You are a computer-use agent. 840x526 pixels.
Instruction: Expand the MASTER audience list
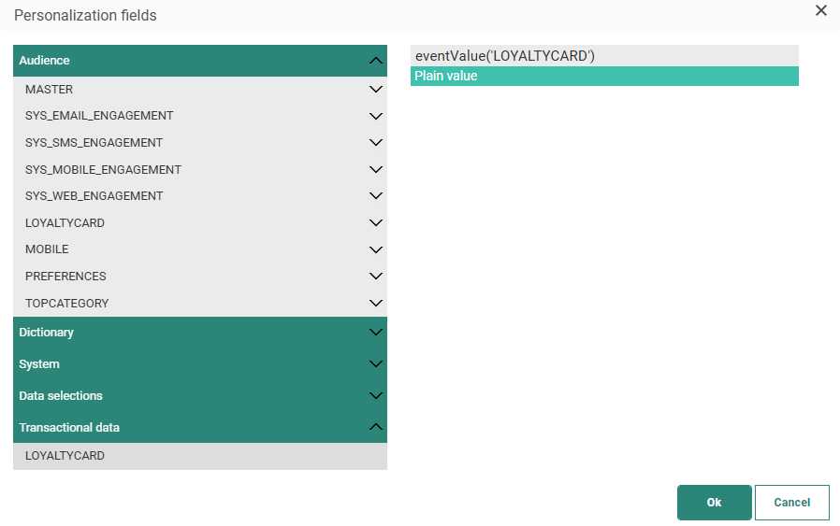click(376, 90)
